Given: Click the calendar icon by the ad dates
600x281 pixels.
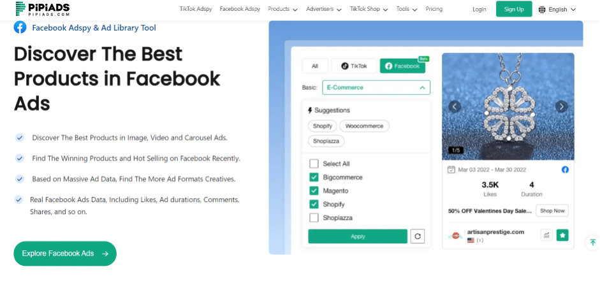Looking at the screenshot, I should pos(451,169).
